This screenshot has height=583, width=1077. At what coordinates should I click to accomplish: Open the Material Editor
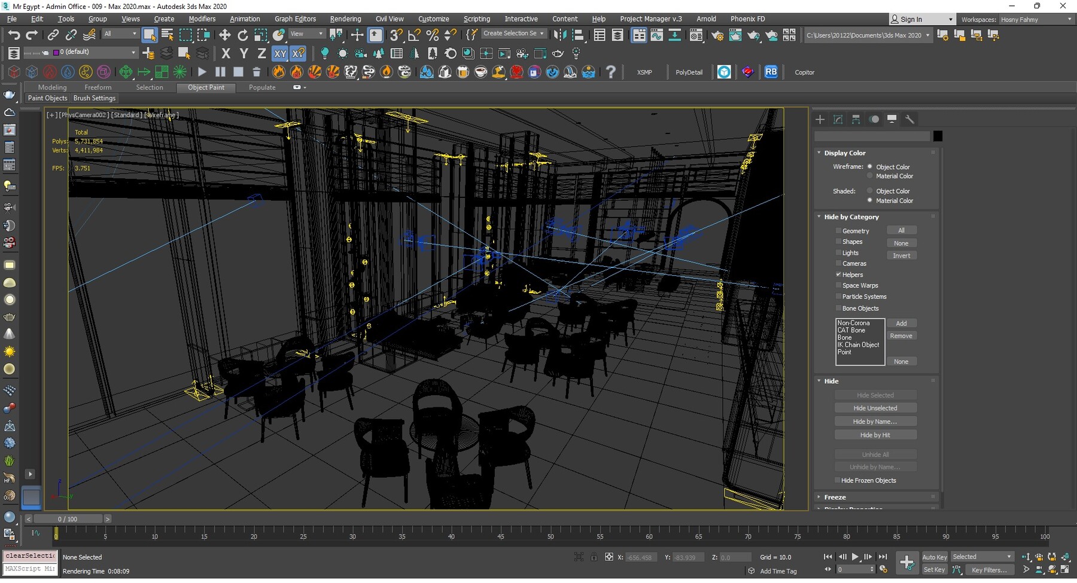[x=696, y=35]
